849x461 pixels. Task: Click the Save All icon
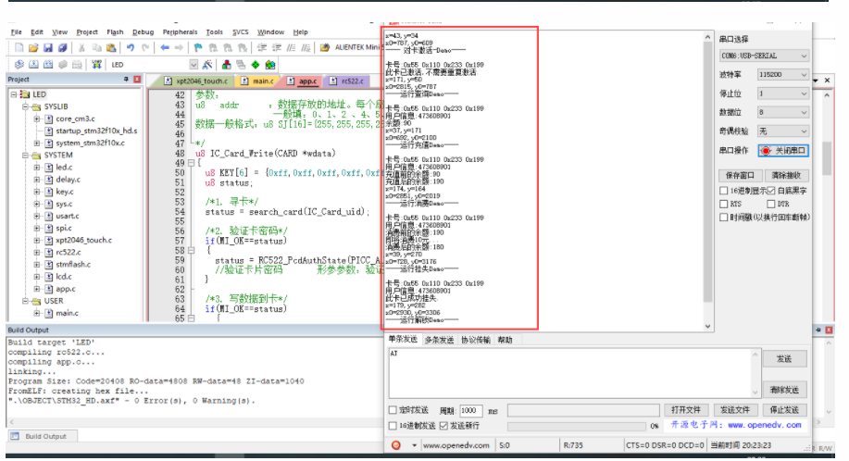(63, 47)
